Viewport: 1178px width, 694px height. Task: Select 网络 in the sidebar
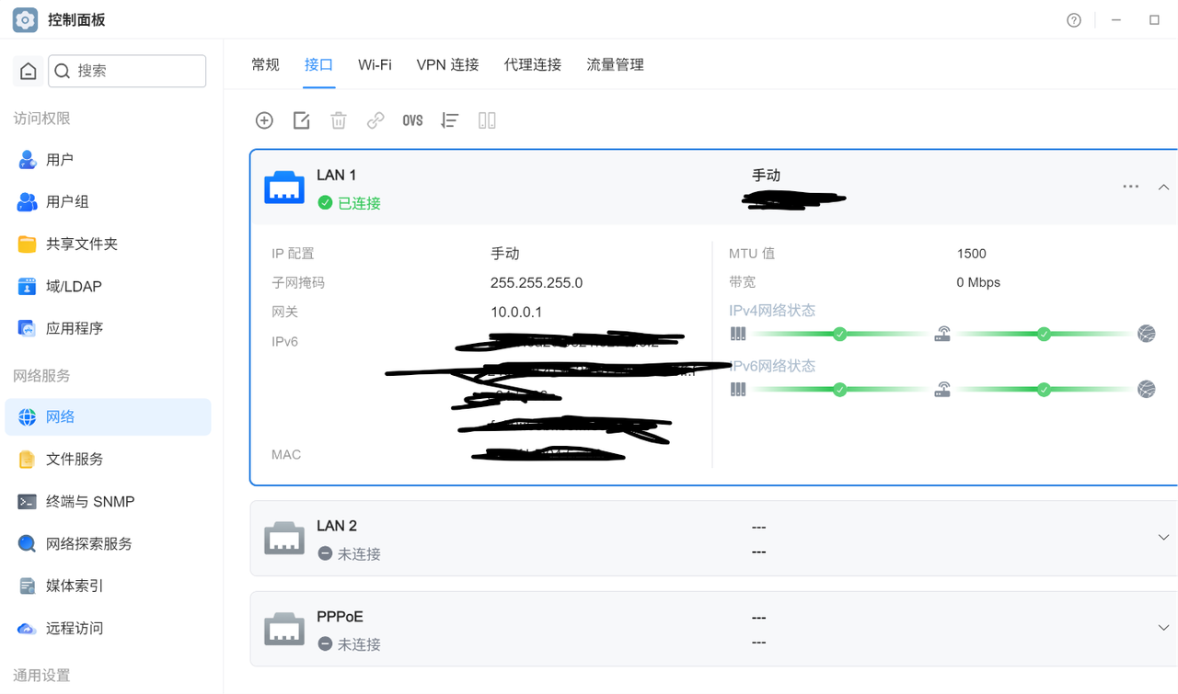tap(108, 417)
